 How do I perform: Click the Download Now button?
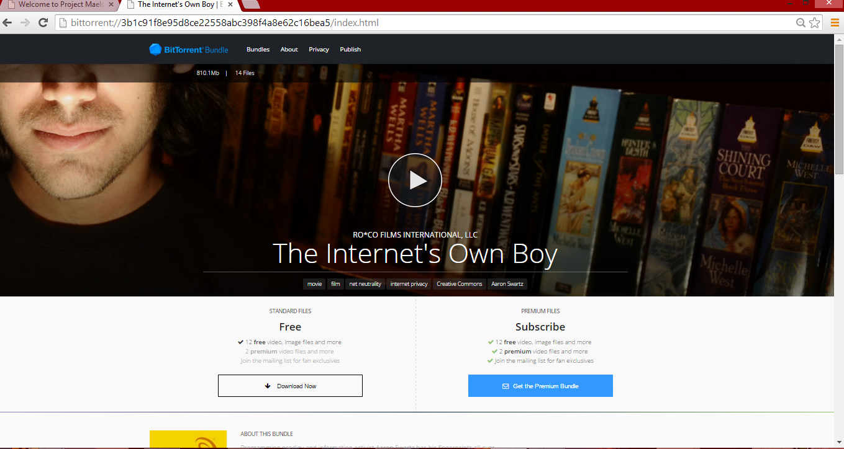(x=290, y=386)
